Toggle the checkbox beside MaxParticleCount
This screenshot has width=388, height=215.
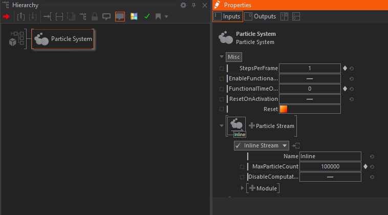coord(242,167)
